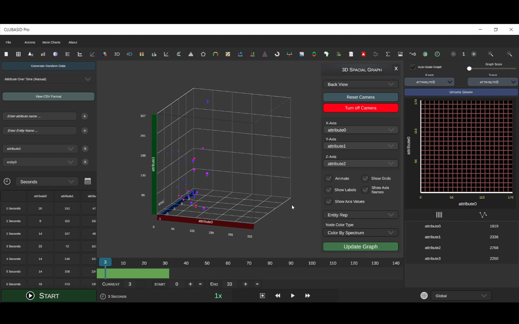This screenshot has height=324, width=519.
Task: Toggle the Show Axis Names checkbox
Action: 365,190
